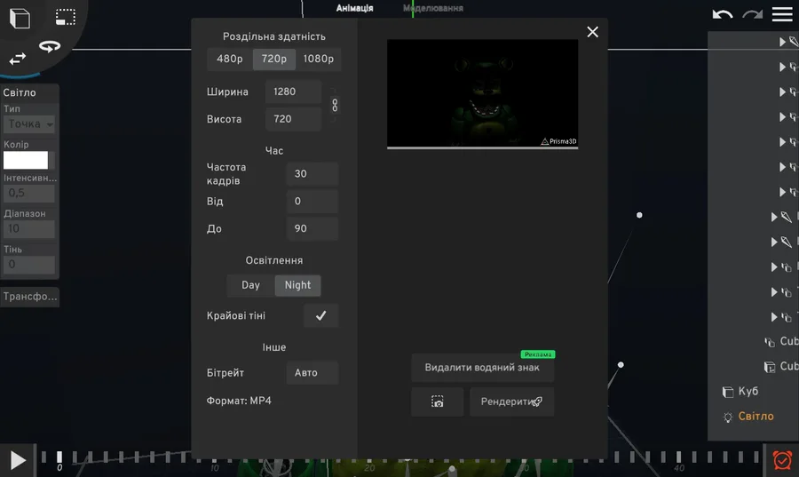Screen dimensions: 799x477
Task: Switch to the Анімація tab
Action: coord(354,8)
